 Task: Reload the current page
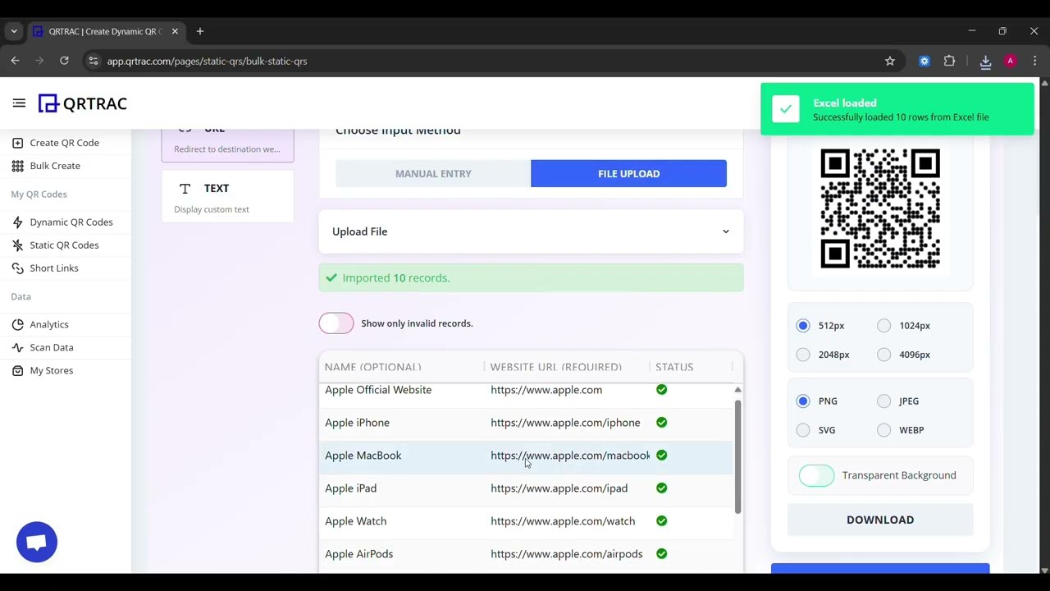pos(64,61)
